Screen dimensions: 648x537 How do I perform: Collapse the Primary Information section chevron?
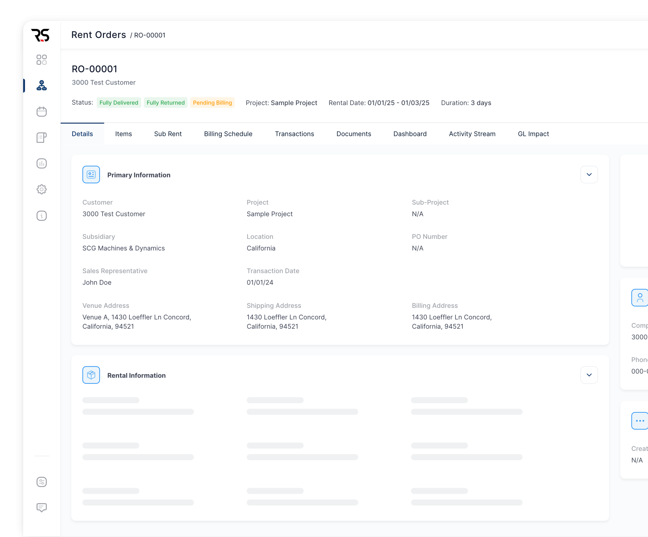(589, 175)
